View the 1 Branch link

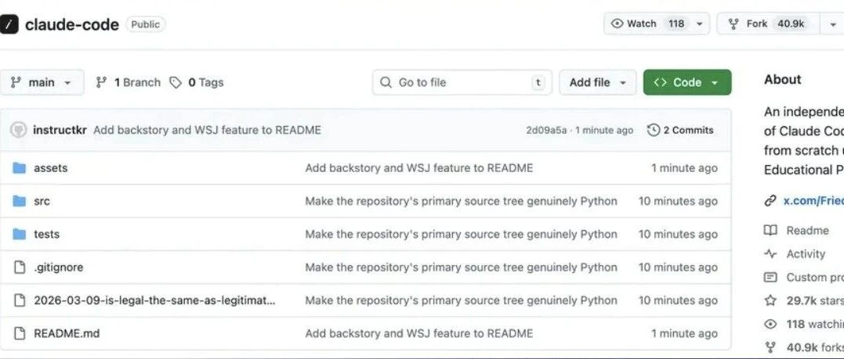pyautogui.click(x=128, y=82)
